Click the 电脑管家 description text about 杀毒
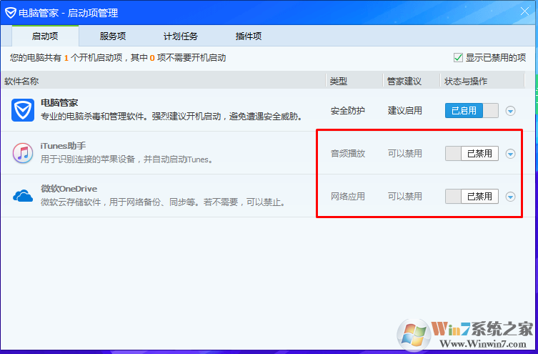This screenshot has height=354, width=538. [x=171, y=117]
